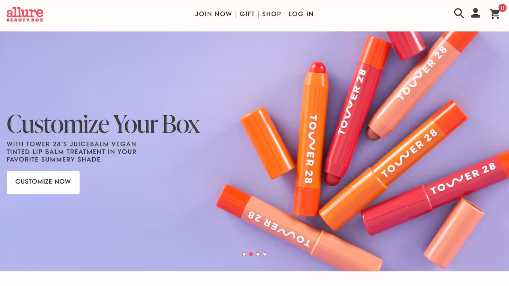Click the detached orange cap beside the upright balm
This screenshot has width=509, height=286.
pos(267,143)
